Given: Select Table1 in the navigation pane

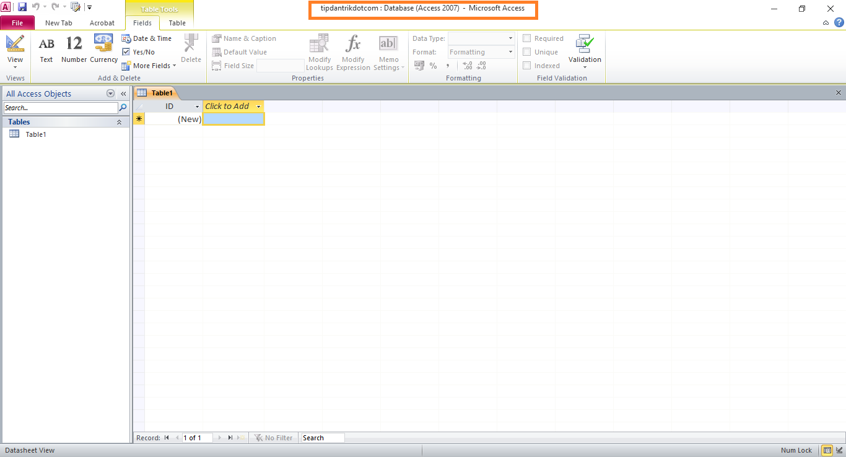Looking at the screenshot, I should (35, 134).
